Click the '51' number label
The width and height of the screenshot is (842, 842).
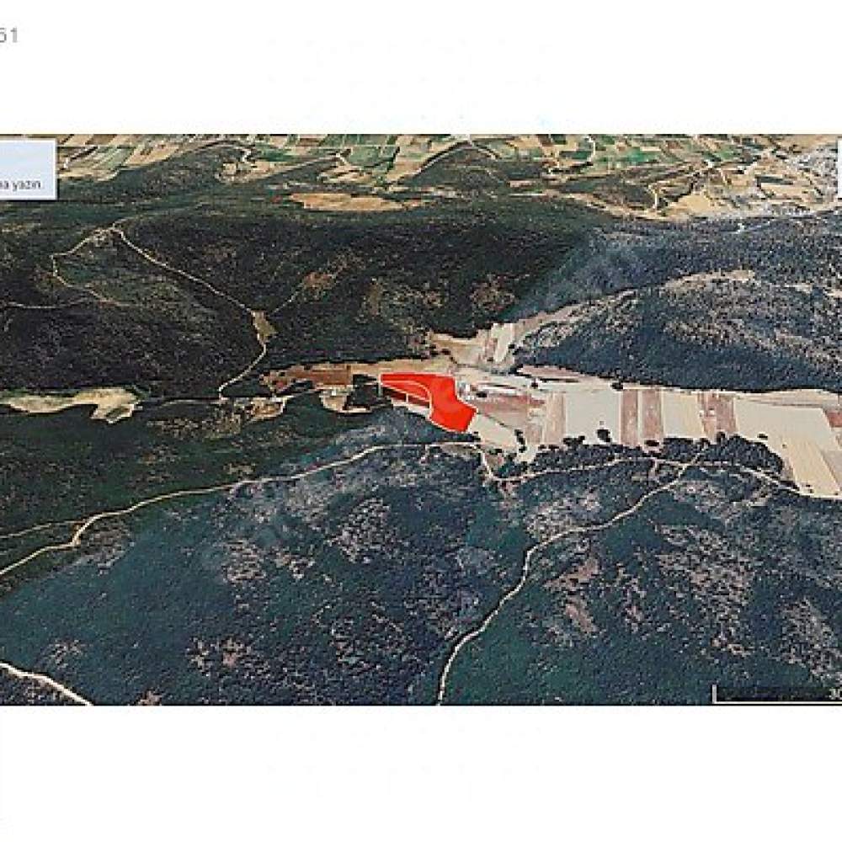8,36
